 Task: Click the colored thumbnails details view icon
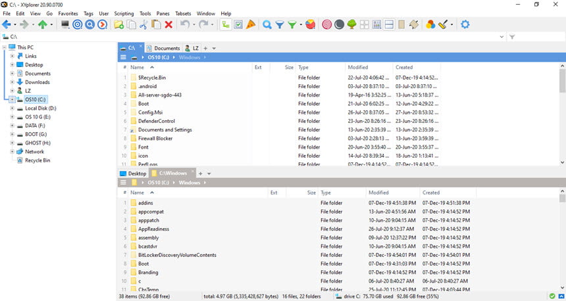(x=377, y=24)
